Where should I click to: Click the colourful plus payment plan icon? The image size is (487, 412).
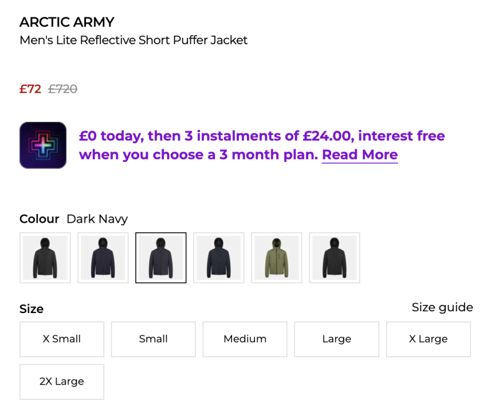point(43,145)
